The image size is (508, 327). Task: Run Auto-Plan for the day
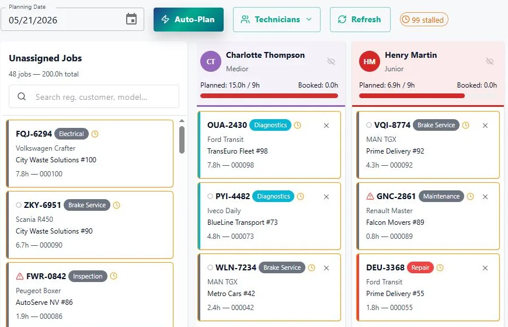(189, 19)
